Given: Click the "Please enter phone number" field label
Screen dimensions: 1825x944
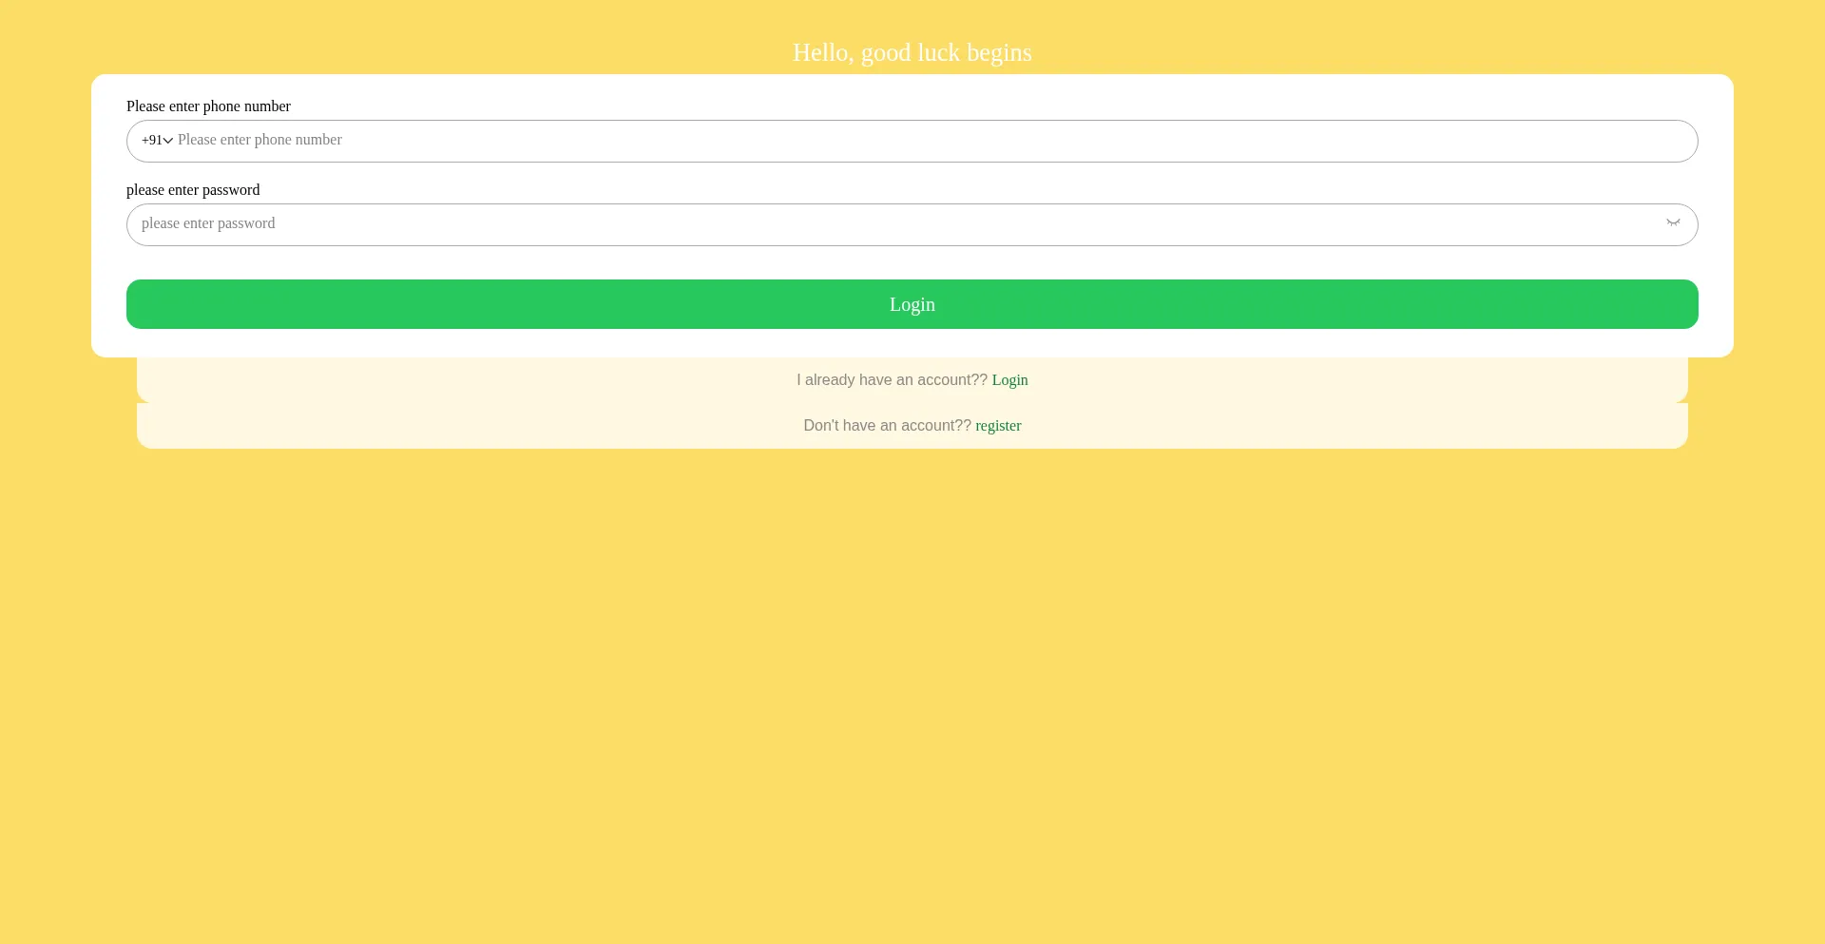Looking at the screenshot, I should [x=208, y=106].
